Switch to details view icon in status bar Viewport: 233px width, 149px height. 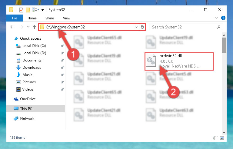point(215,138)
